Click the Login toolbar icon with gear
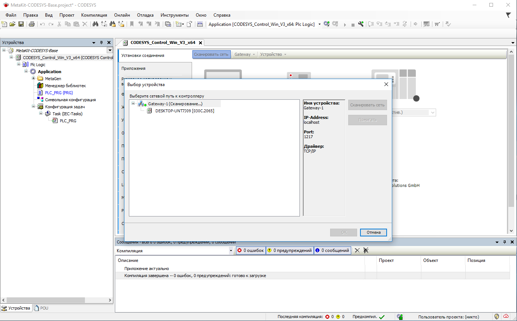This screenshot has width=517, height=321. [326, 24]
